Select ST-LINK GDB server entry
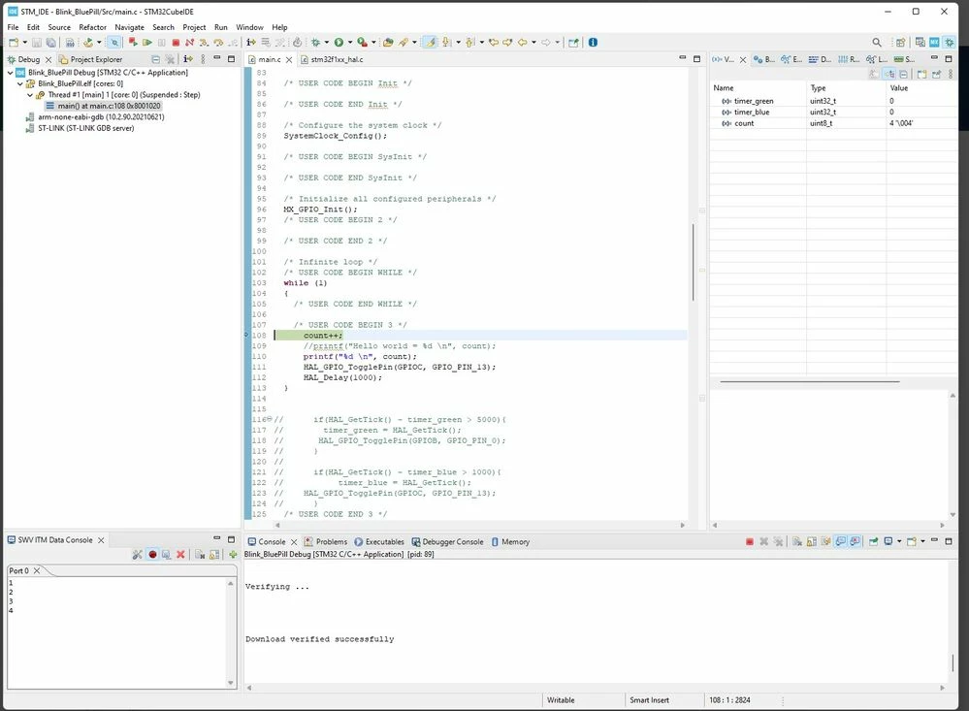Screen dimensions: 969x711 [x=80, y=128]
